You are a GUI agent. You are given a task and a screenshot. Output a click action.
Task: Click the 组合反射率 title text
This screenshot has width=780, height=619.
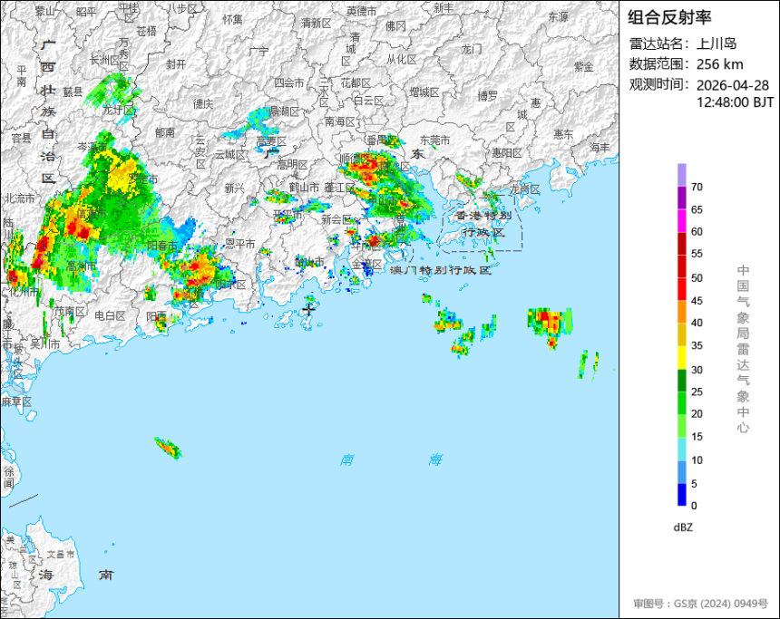(669, 17)
